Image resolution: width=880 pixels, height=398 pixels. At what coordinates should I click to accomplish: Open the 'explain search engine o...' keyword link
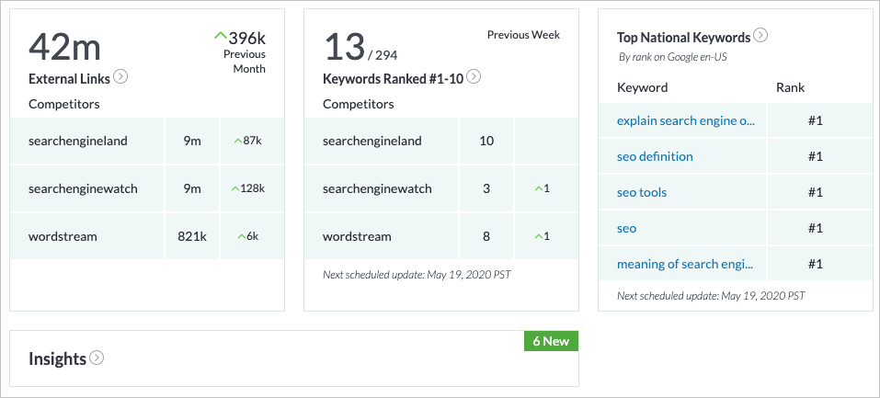[x=685, y=120]
